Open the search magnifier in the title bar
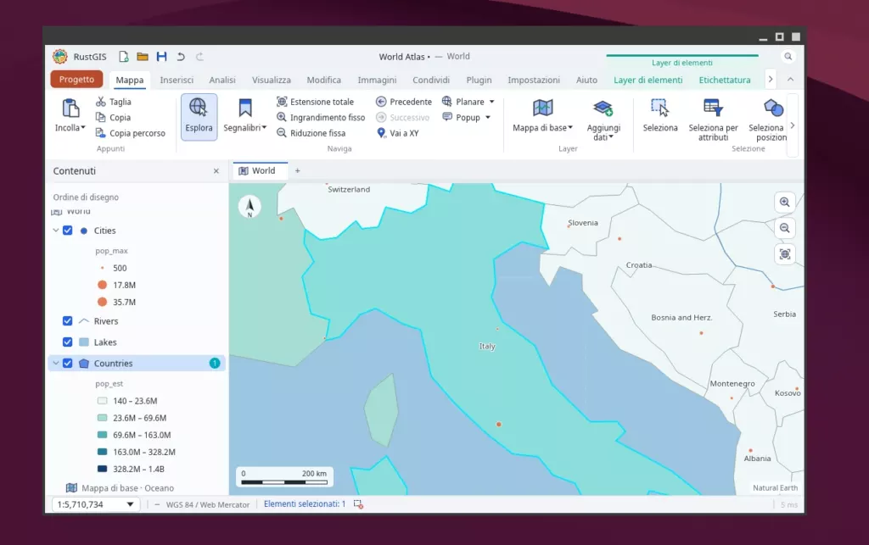The height and width of the screenshot is (545, 869). [788, 57]
